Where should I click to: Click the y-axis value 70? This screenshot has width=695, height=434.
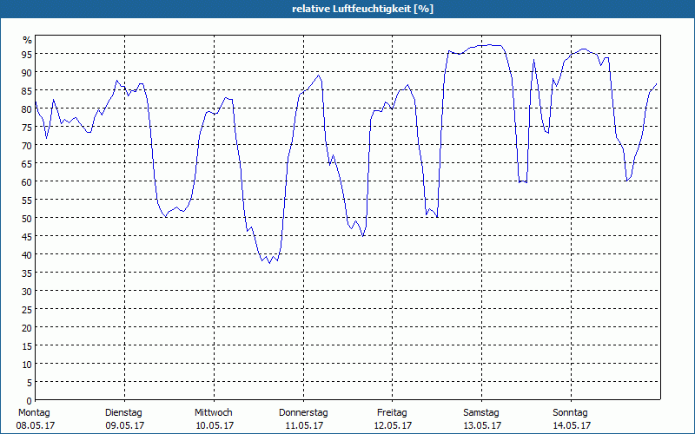[27, 145]
